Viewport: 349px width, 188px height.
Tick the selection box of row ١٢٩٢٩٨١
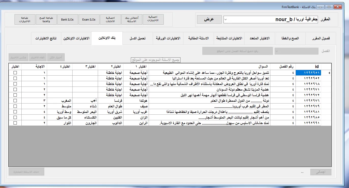[x=15, y=112]
